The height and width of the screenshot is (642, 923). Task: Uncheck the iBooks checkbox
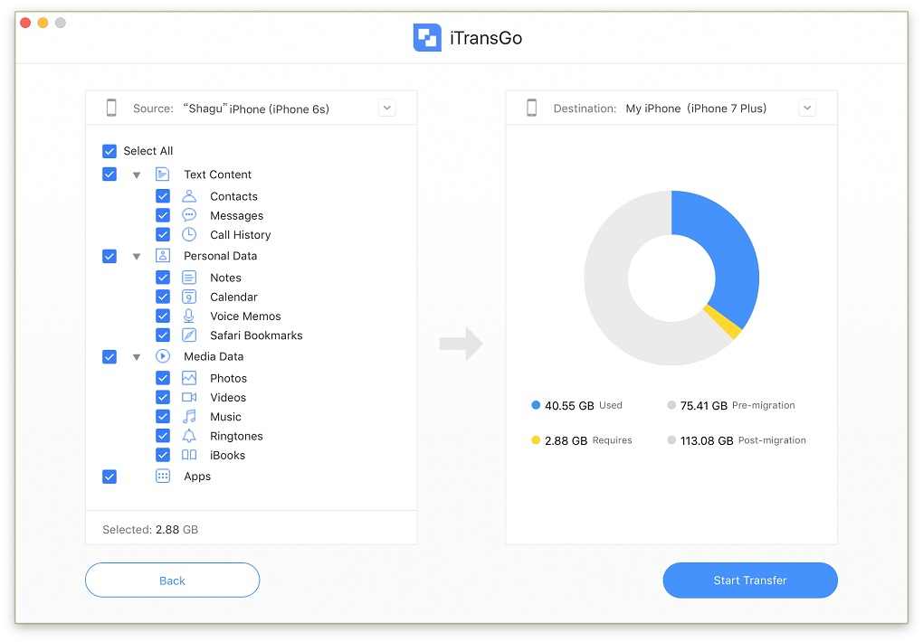pyautogui.click(x=163, y=455)
